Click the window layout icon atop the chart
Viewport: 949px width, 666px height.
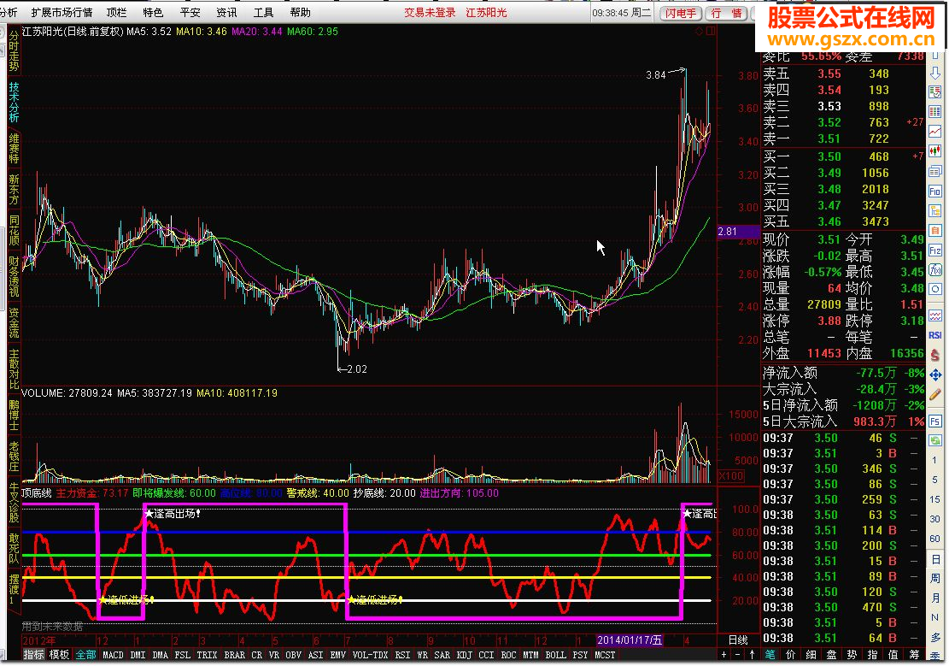[x=711, y=31]
